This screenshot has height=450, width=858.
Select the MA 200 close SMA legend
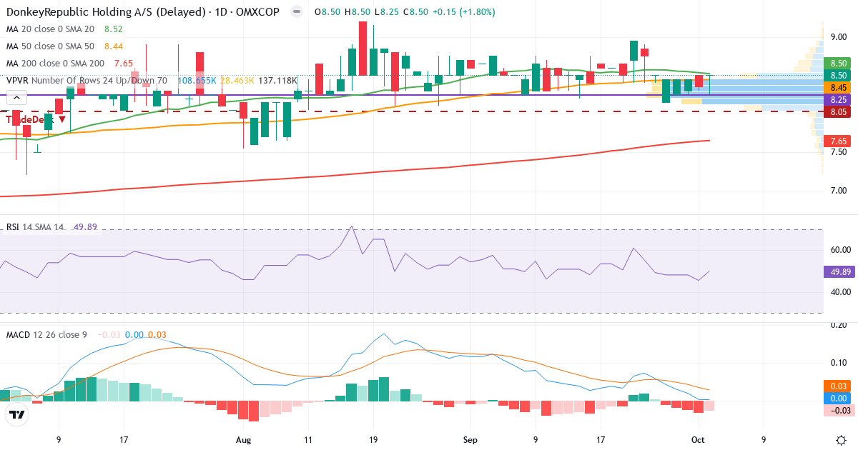[55, 64]
